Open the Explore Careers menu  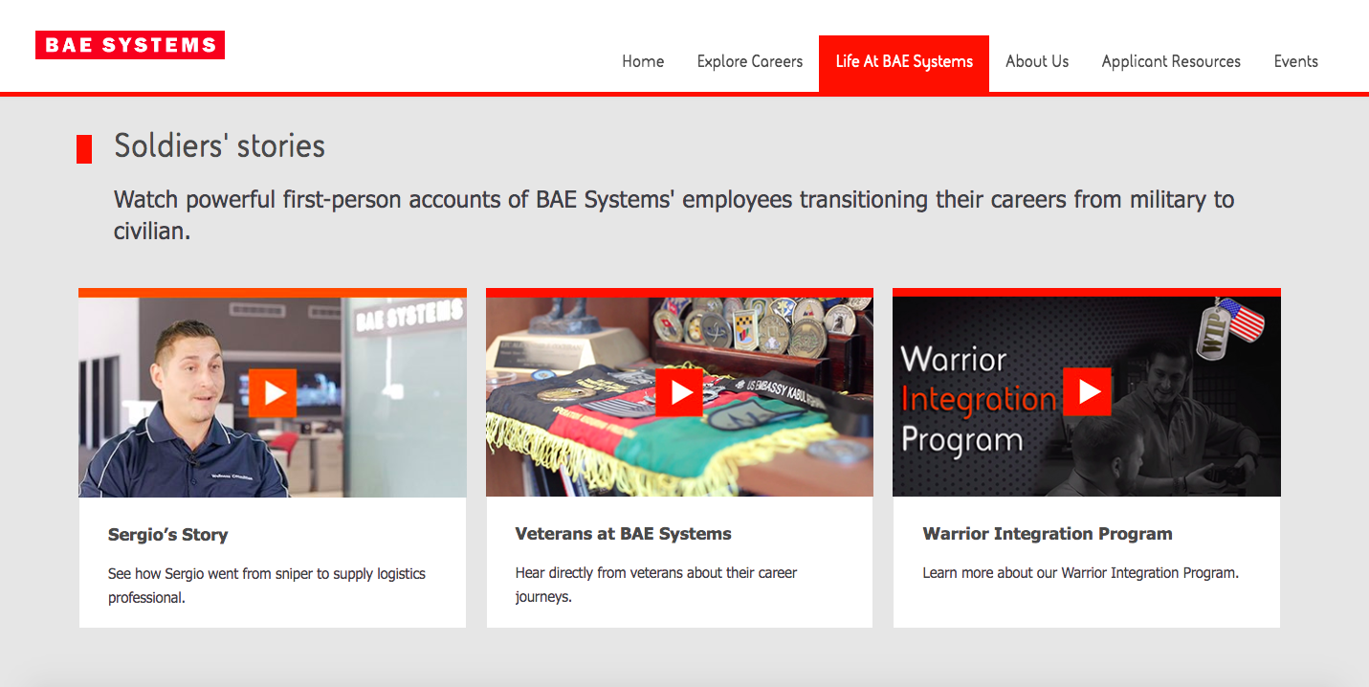pos(750,61)
